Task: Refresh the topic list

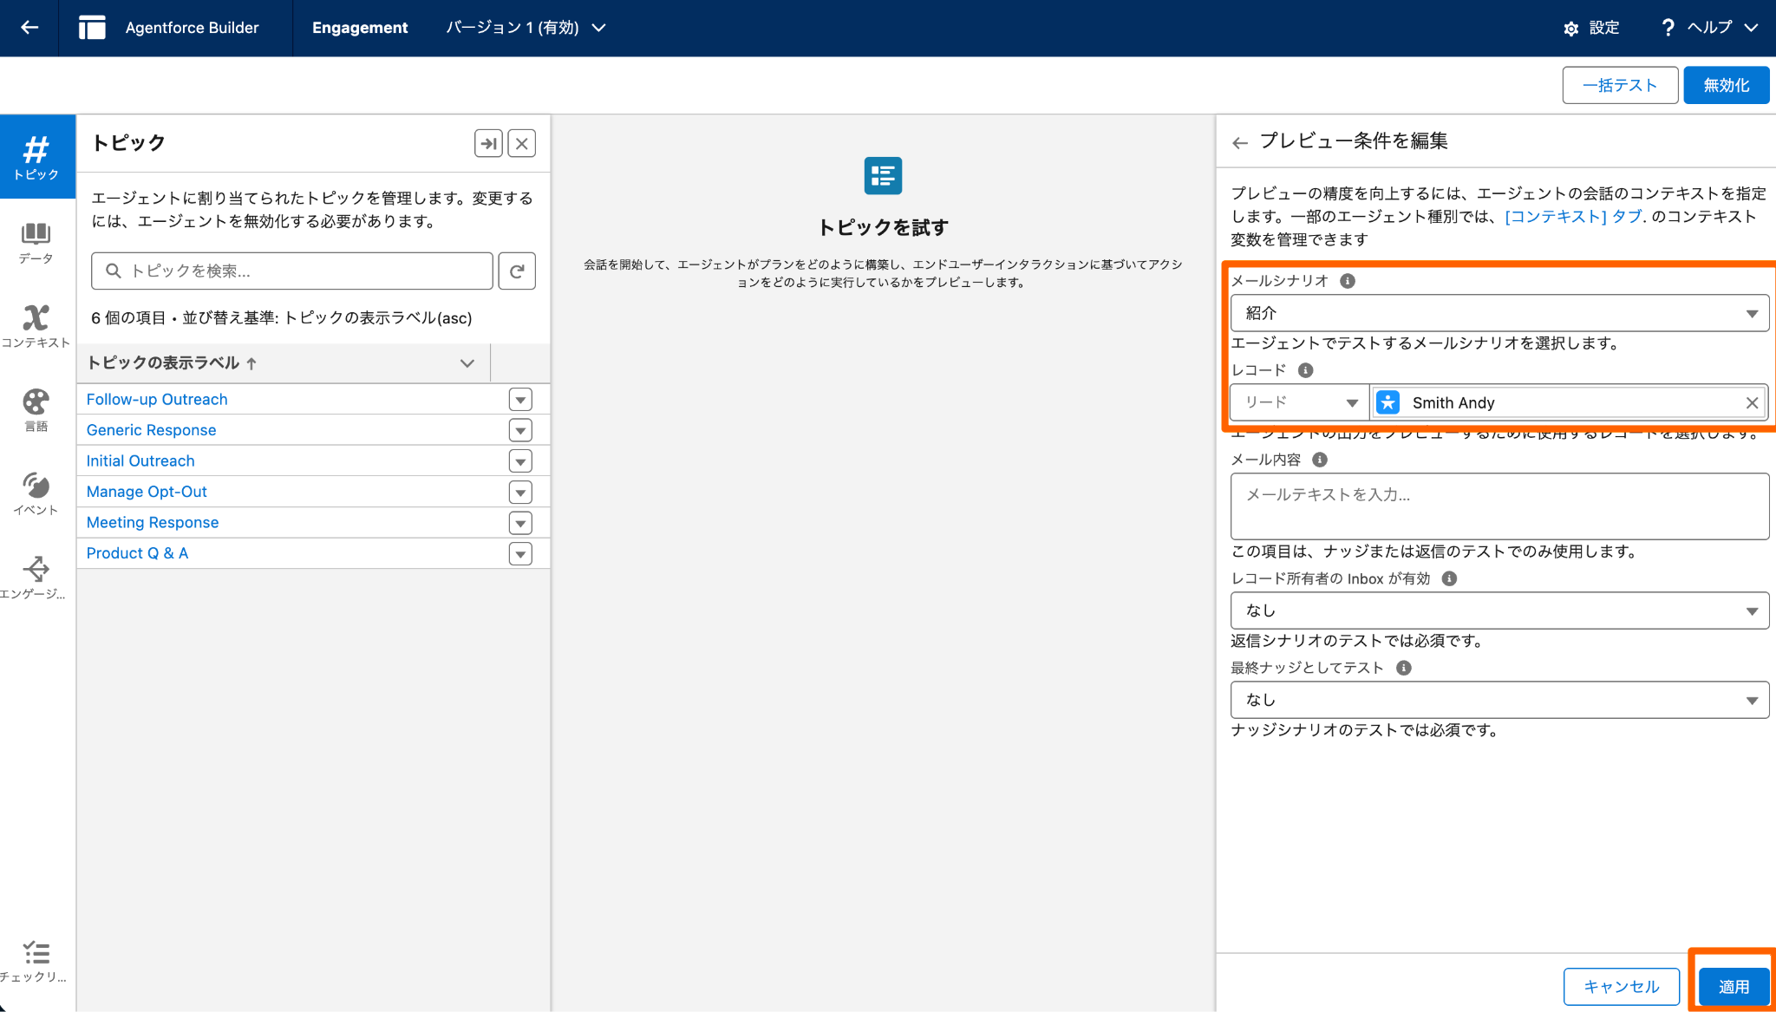Action: [517, 271]
